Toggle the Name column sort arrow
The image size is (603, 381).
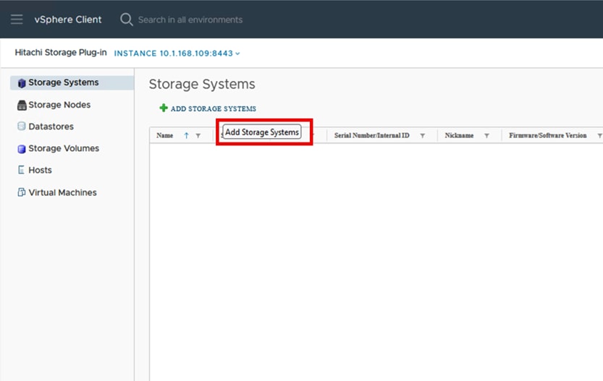click(x=186, y=135)
